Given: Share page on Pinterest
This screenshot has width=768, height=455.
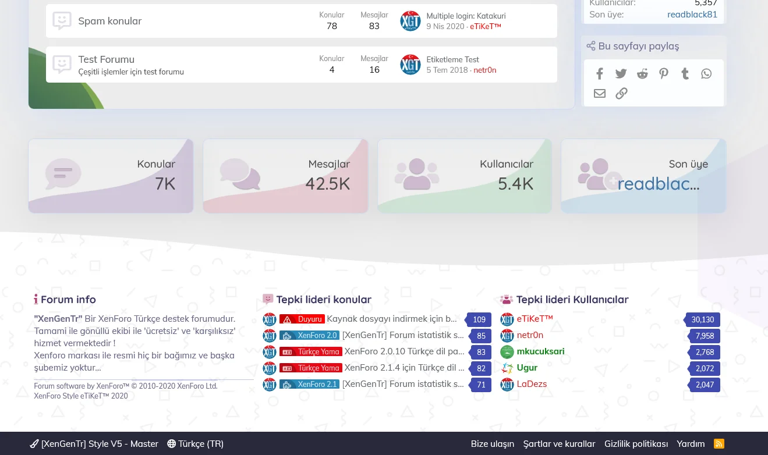Looking at the screenshot, I should [664, 74].
